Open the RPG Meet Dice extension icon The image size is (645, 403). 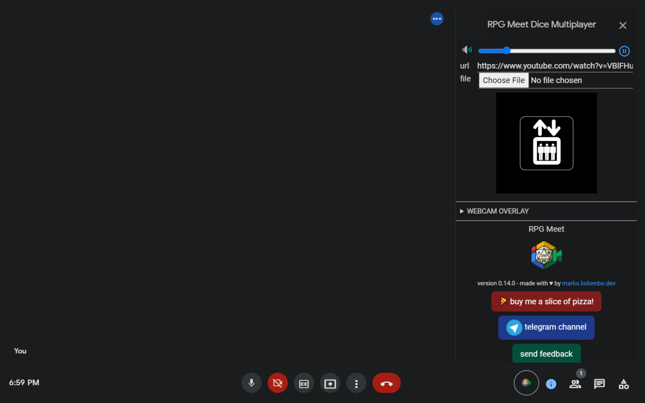[x=527, y=383]
